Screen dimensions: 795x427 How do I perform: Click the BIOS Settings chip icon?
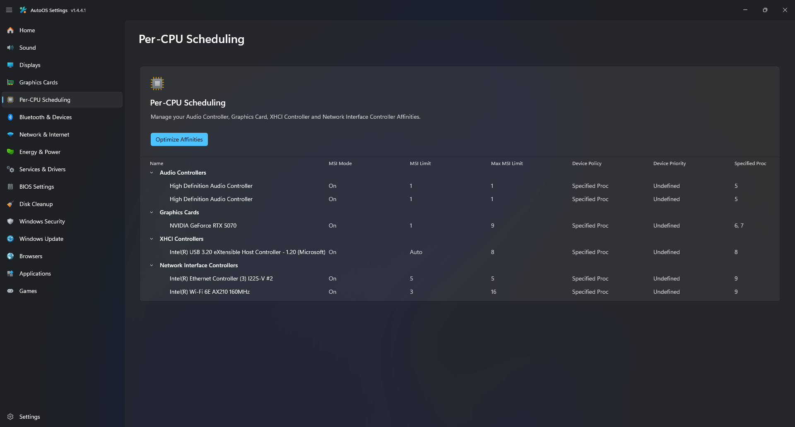10,187
